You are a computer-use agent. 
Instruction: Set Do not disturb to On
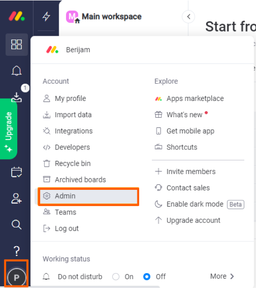coord(116,276)
